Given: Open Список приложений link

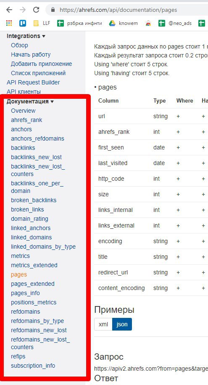Looking at the screenshot, I should click(38, 73).
